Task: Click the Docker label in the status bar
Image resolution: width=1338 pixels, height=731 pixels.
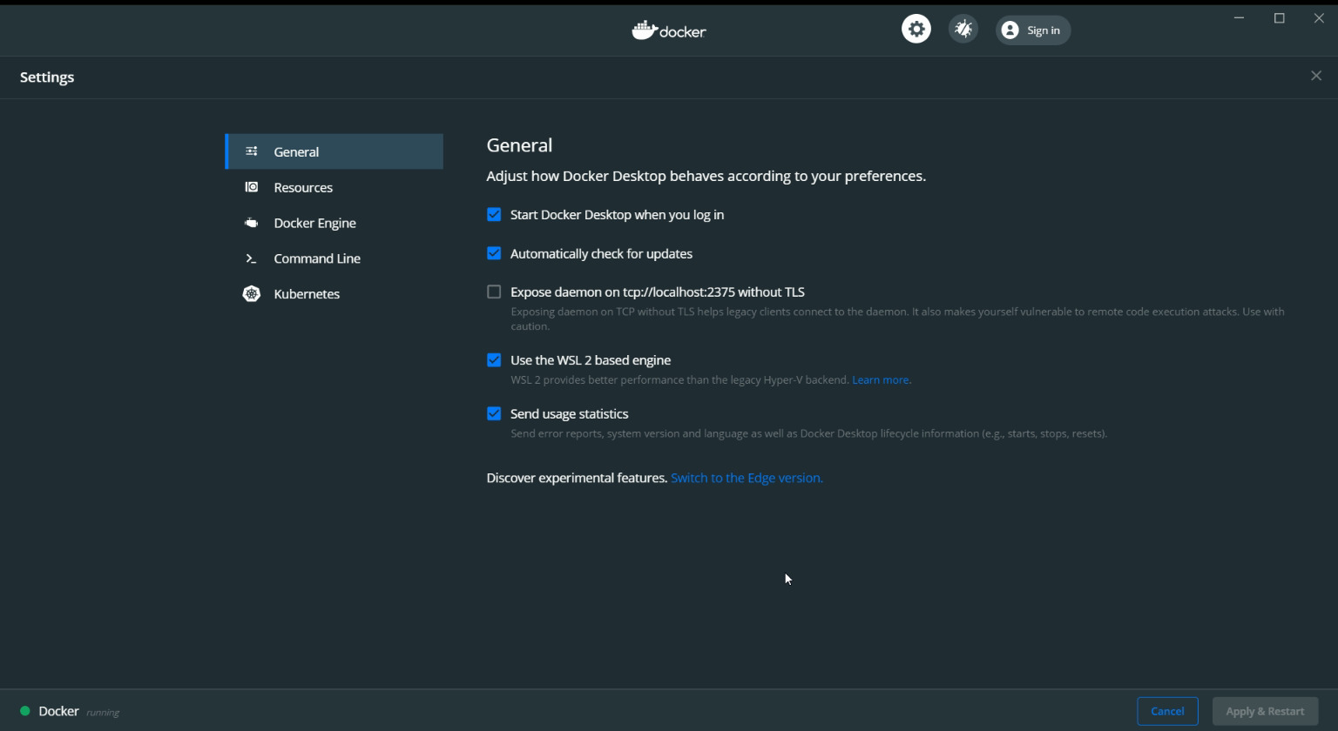Action: point(58,711)
